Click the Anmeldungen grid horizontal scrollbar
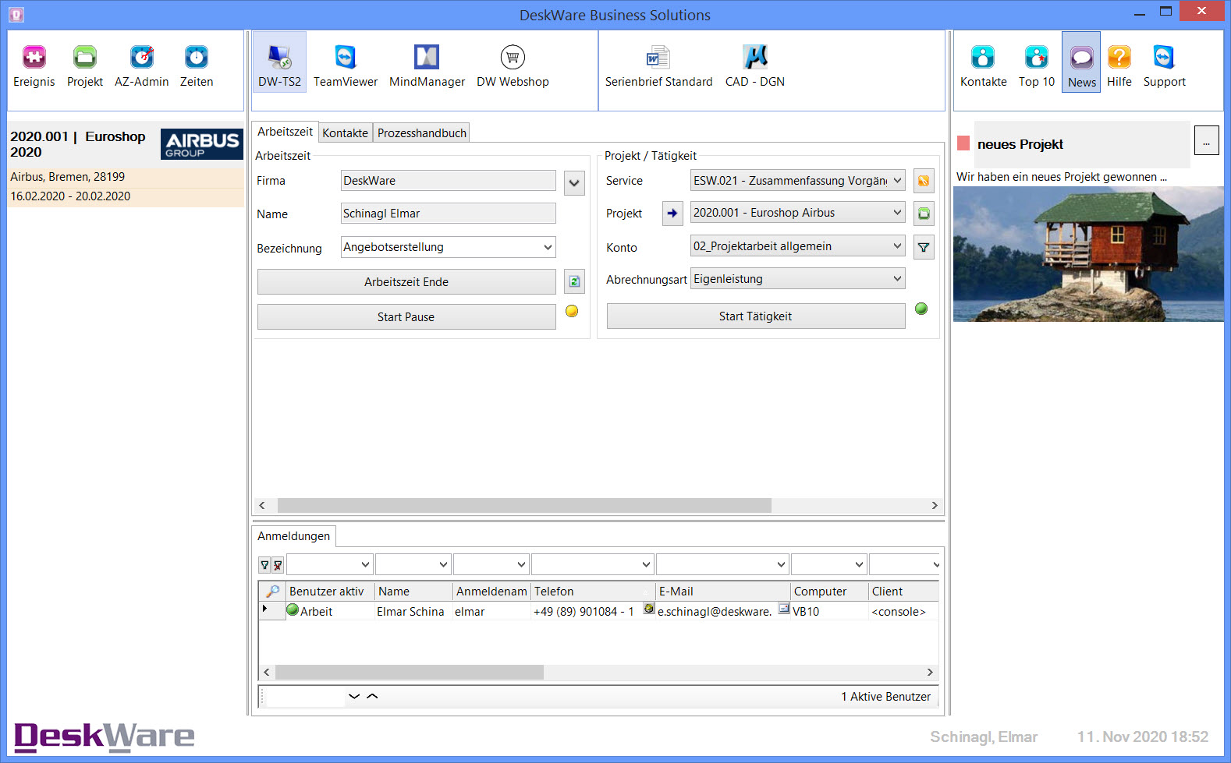Image resolution: width=1231 pixels, height=763 pixels. [x=410, y=672]
